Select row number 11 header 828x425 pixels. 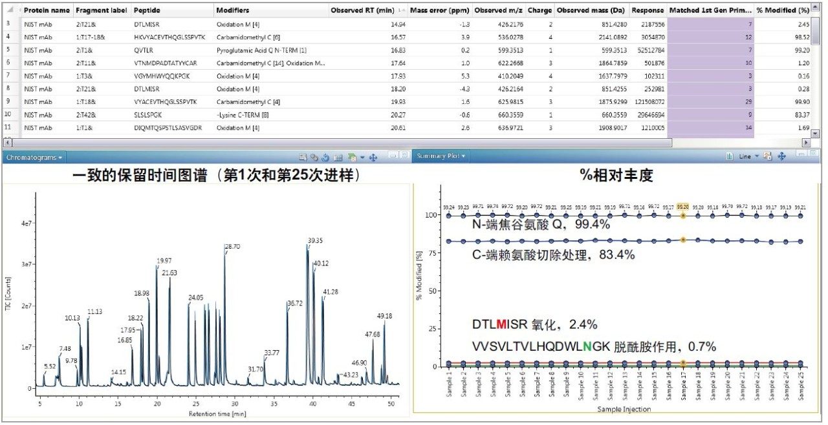click(12, 128)
